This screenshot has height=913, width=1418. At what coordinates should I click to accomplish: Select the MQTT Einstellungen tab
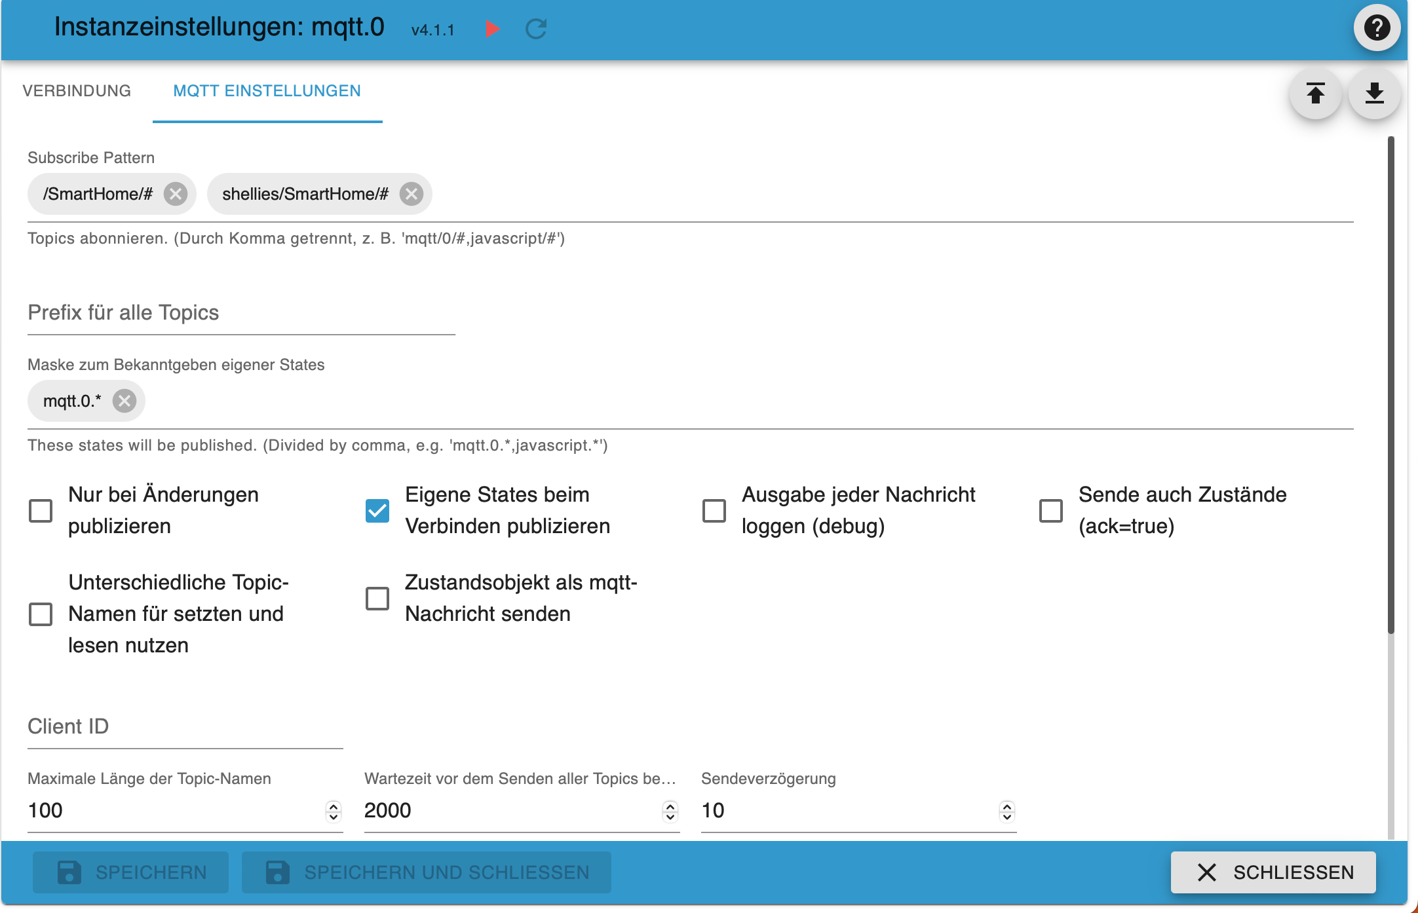point(267,91)
